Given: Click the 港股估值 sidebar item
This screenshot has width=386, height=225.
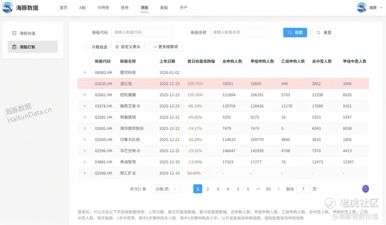Looking at the screenshot, I should (x=27, y=33).
